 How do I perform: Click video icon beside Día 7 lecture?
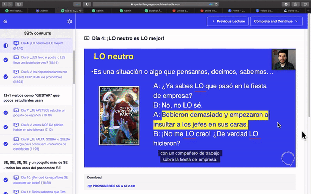16,110
